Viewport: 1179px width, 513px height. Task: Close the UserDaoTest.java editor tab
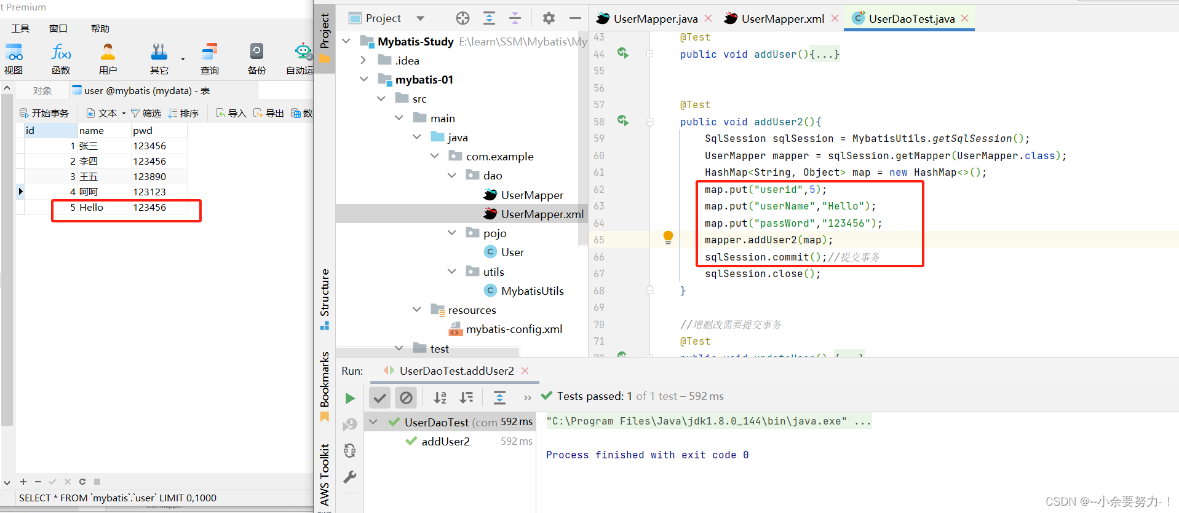964,18
